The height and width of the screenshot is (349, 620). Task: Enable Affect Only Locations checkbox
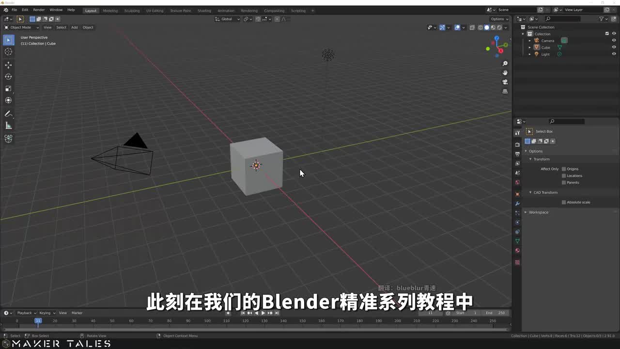[x=564, y=175]
